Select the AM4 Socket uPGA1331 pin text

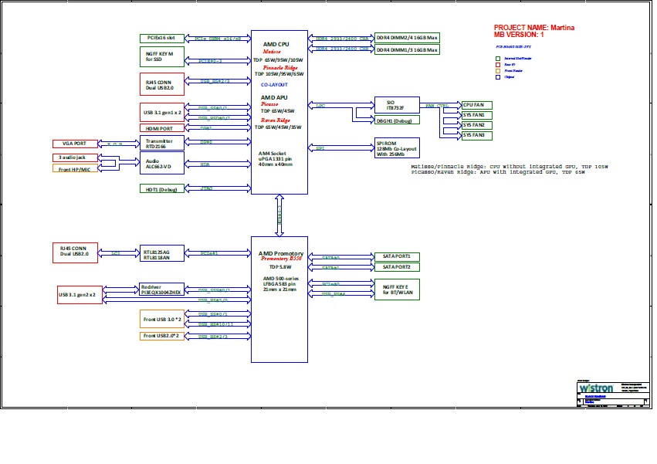coord(275,159)
